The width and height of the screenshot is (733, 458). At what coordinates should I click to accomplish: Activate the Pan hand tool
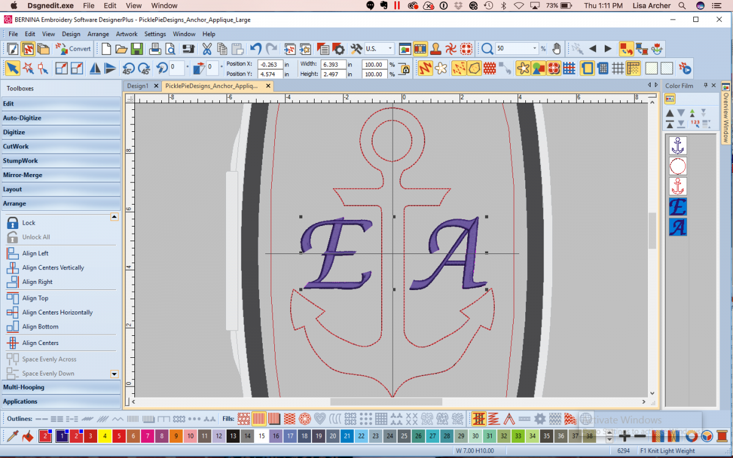(556, 49)
